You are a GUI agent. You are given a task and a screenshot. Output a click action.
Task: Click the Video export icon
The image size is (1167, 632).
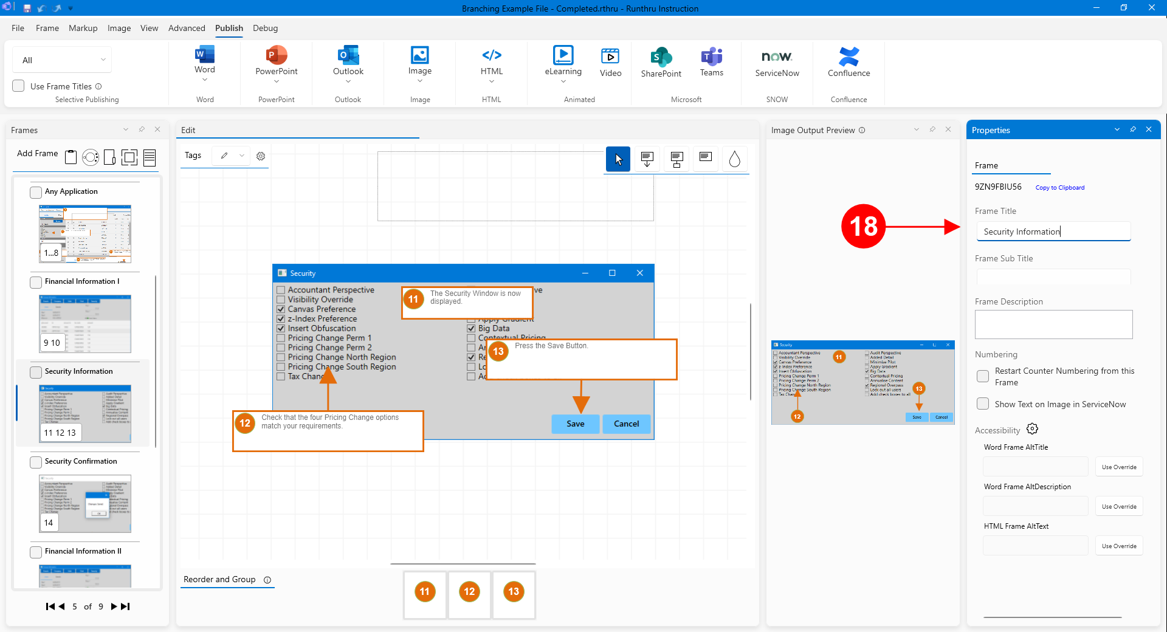610,57
